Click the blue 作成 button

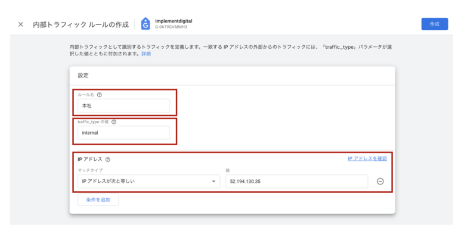pyautogui.click(x=434, y=24)
